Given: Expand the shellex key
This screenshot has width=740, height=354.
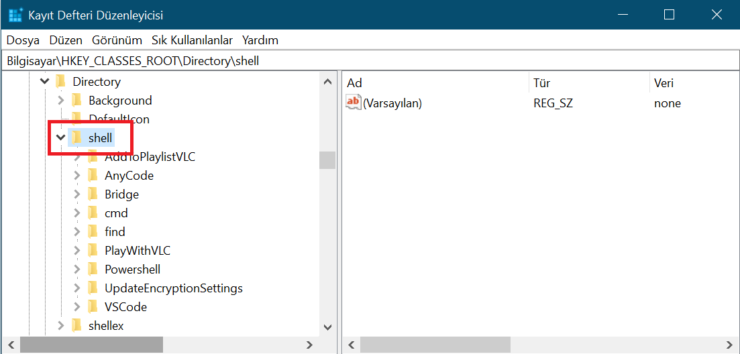Looking at the screenshot, I should [60, 326].
